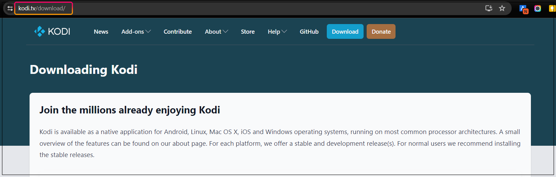Open the translate extension icon
This screenshot has height=177, width=556.
click(523, 9)
